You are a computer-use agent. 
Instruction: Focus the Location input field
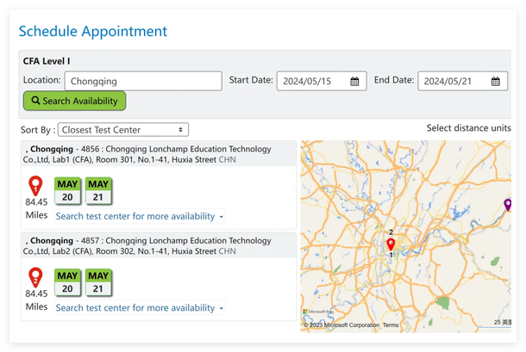click(143, 81)
